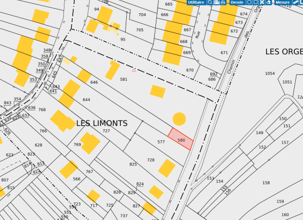Viewport: 303px width, 220px height.
Task: Click parcel 644 on the map
Action: coord(86,100)
